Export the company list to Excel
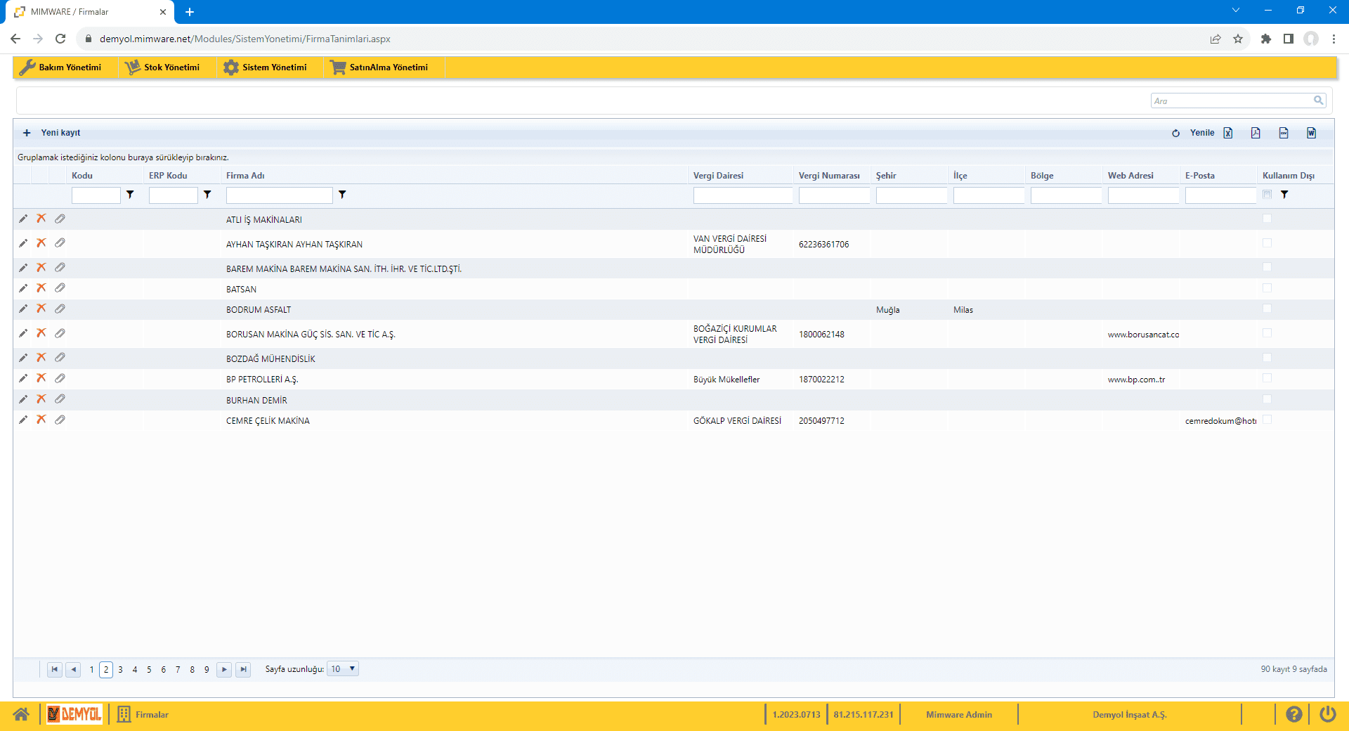The image size is (1349, 731). (x=1227, y=133)
